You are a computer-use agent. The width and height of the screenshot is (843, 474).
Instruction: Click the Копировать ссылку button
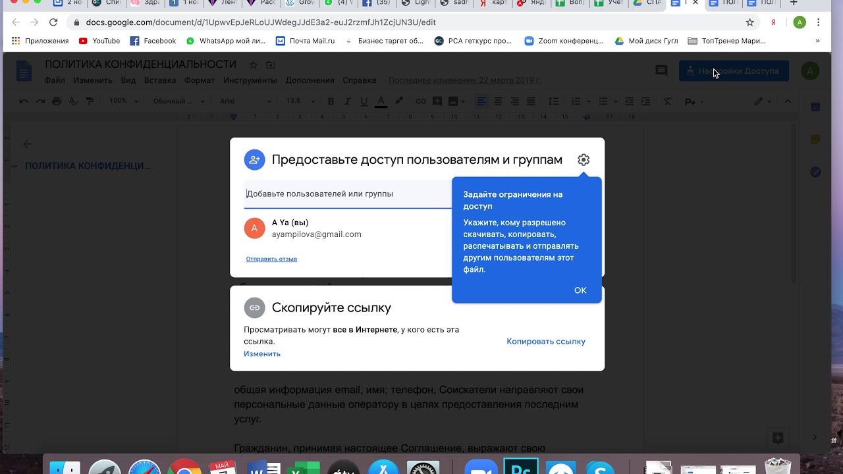[546, 341]
